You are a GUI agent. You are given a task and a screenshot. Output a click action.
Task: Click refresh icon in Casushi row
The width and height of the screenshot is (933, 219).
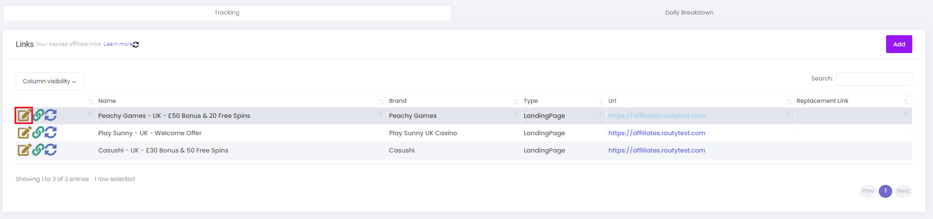[51, 150]
